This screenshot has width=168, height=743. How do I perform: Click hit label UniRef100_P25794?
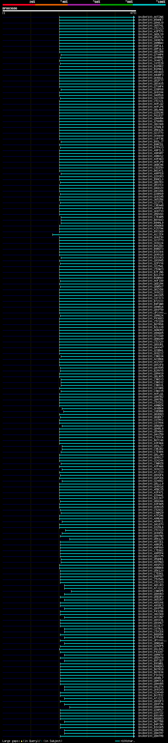click(150, 229)
